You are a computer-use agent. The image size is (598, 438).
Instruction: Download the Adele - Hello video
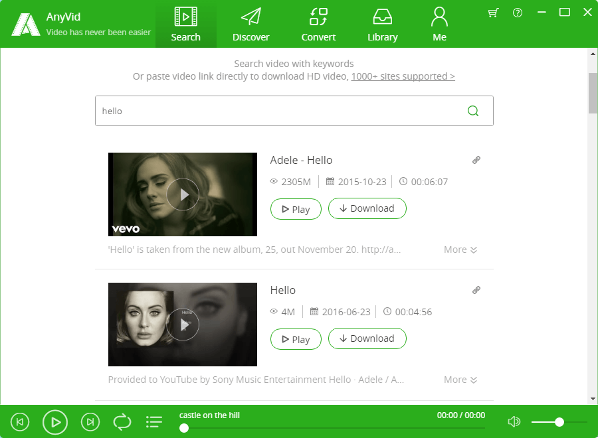pyautogui.click(x=367, y=208)
